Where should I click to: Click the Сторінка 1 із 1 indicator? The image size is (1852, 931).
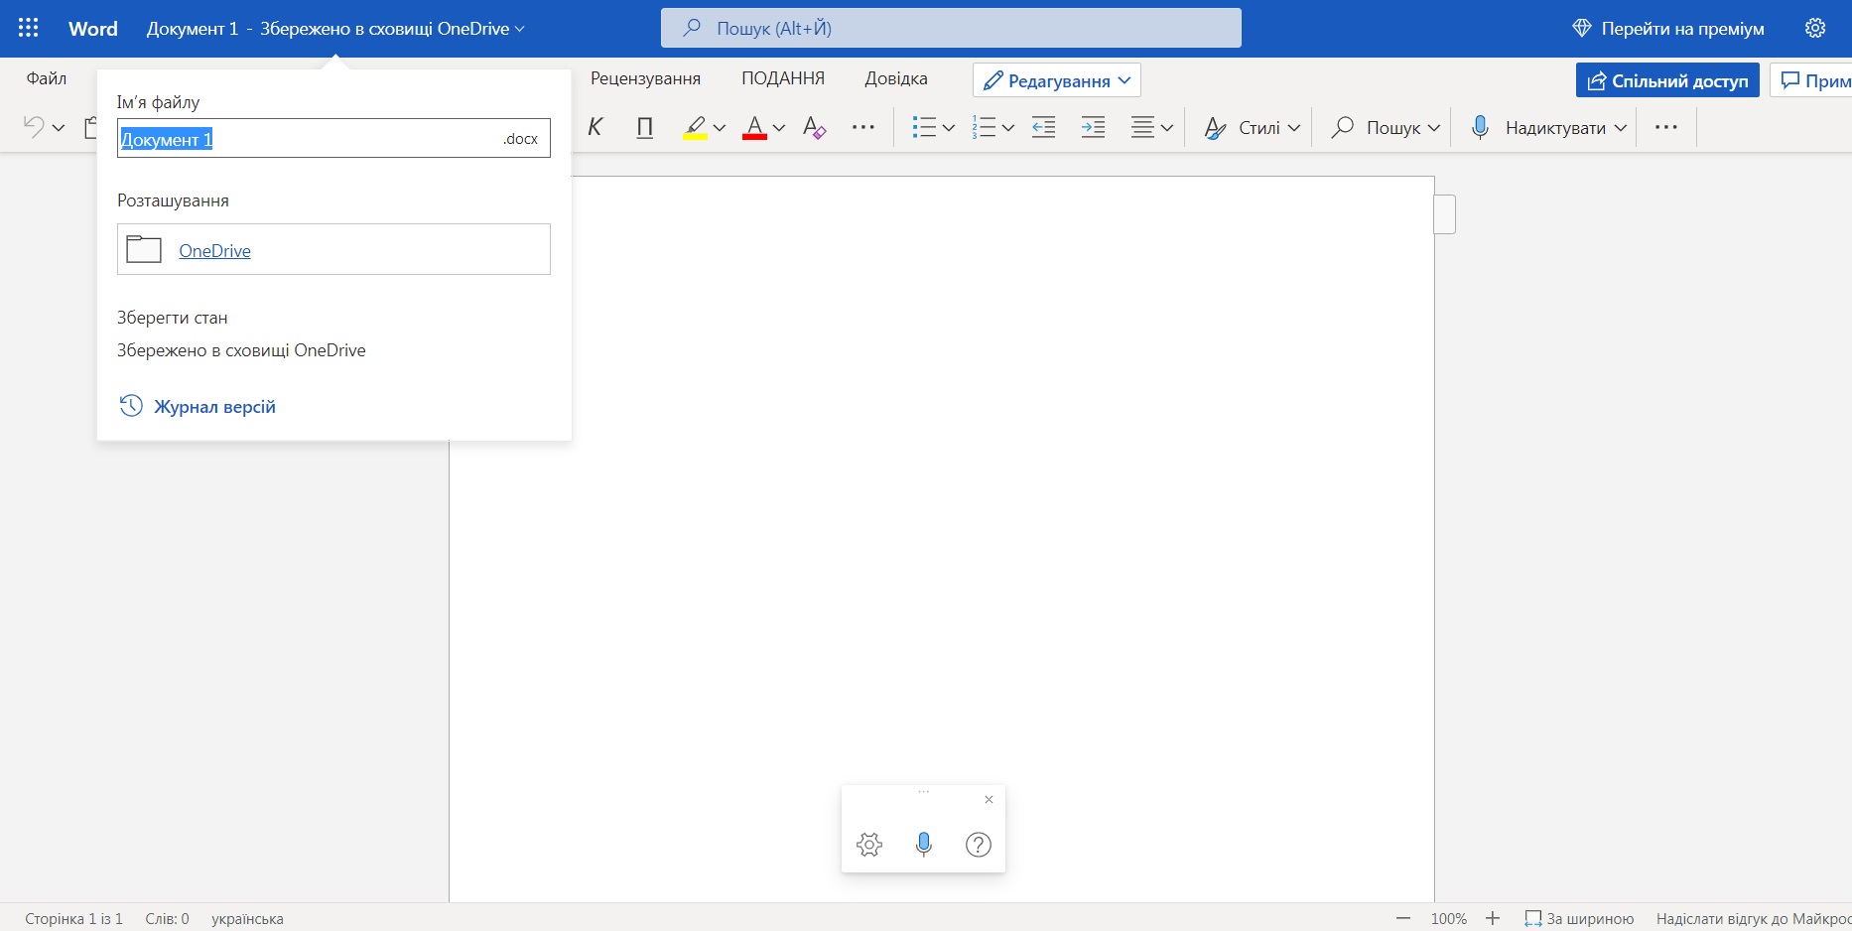pos(73,919)
